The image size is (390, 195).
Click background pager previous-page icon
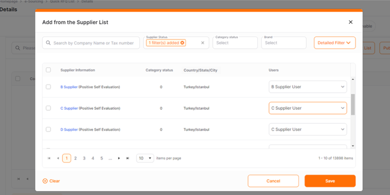pos(27,179)
